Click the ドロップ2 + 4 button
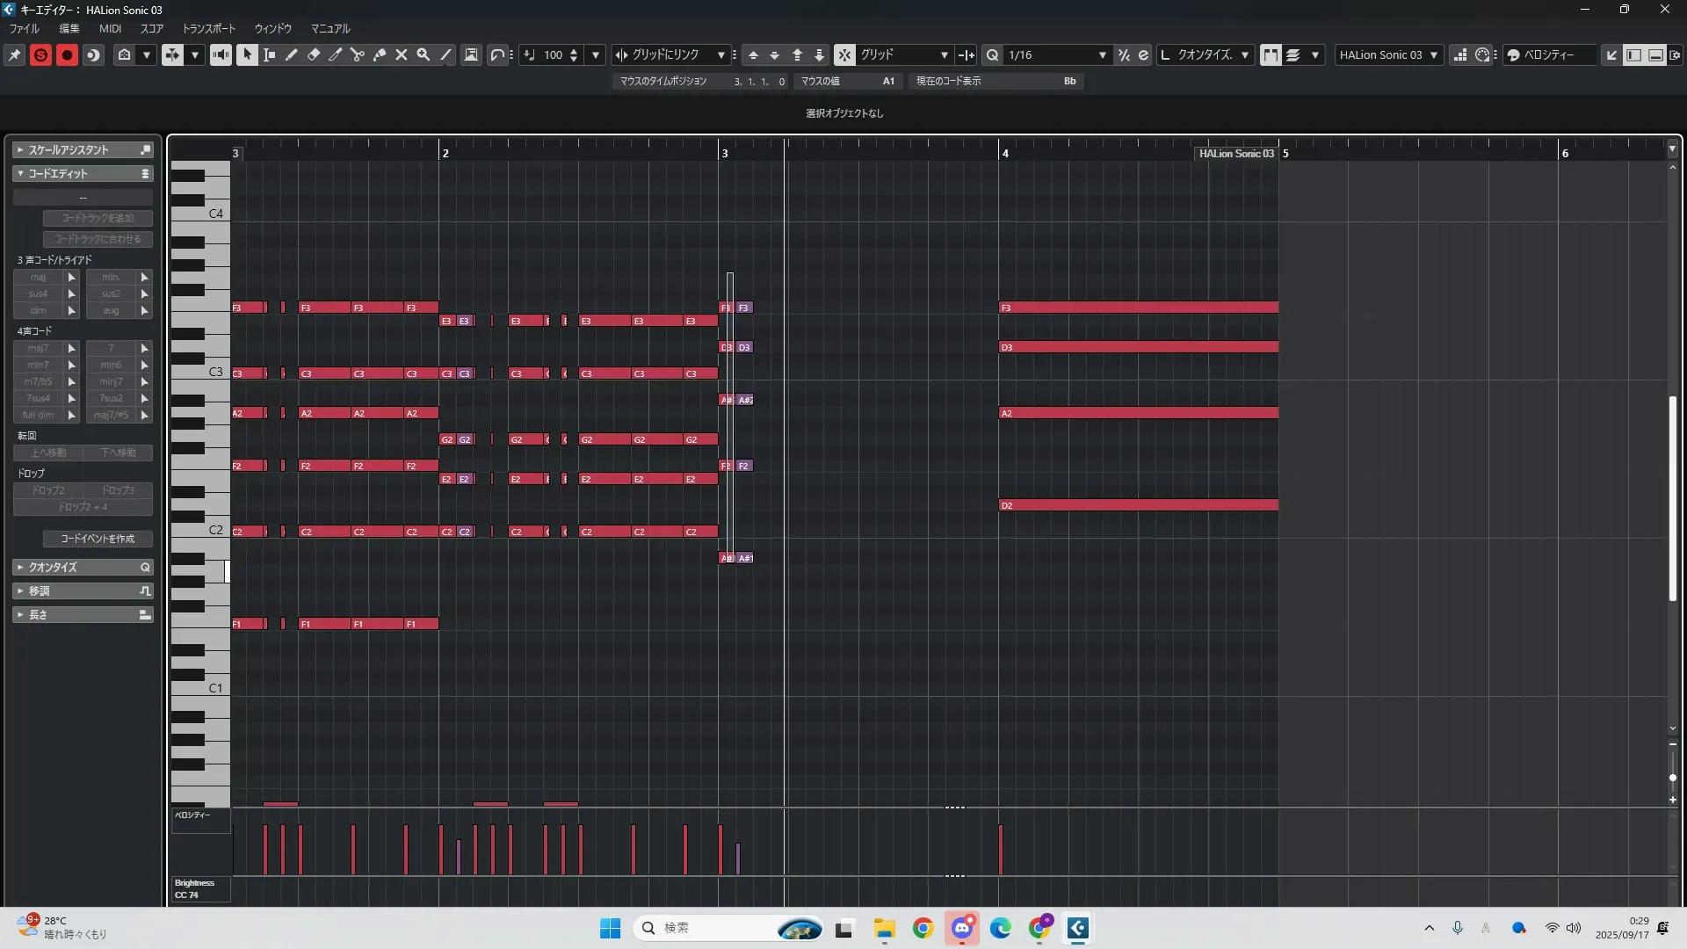Image resolution: width=1687 pixels, height=949 pixels. (83, 507)
